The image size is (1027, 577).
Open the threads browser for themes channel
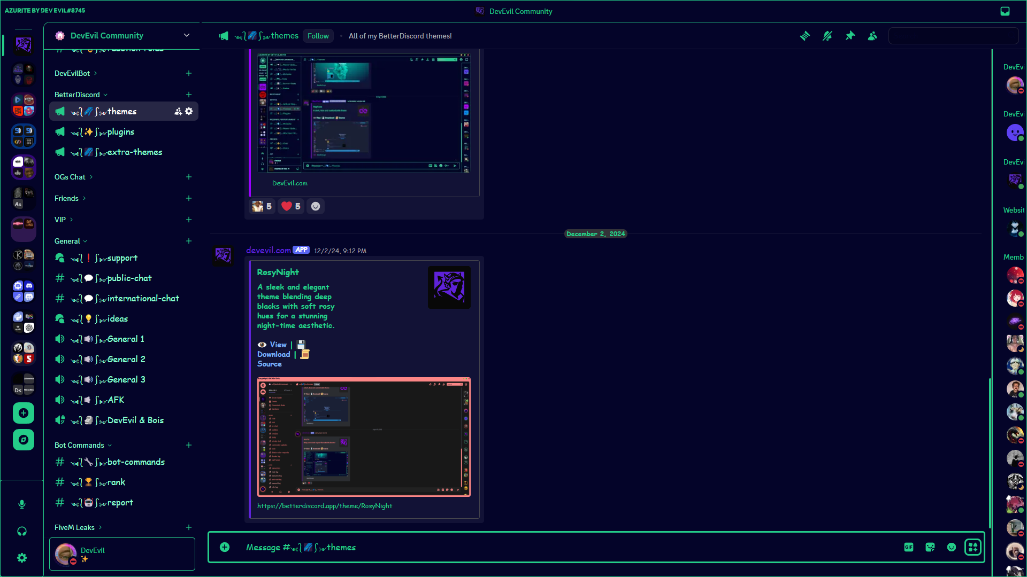point(805,36)
